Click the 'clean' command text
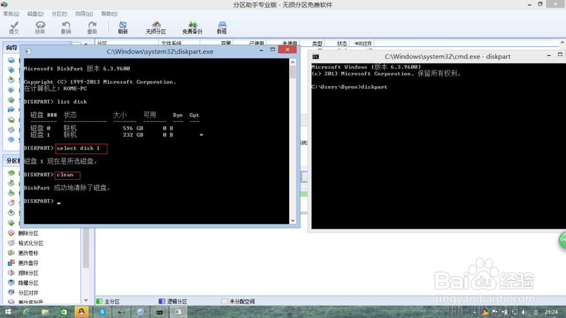The image size is (566, 318). pyautogui.click(x=65, y=175)
